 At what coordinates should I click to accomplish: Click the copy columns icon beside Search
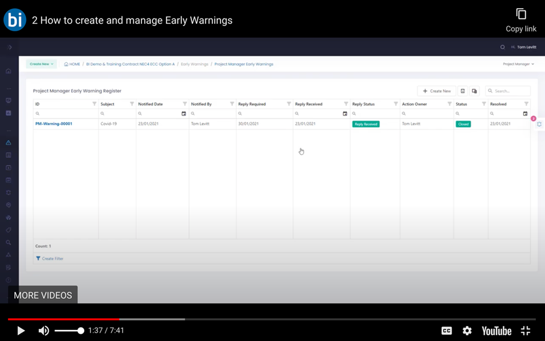474,91
